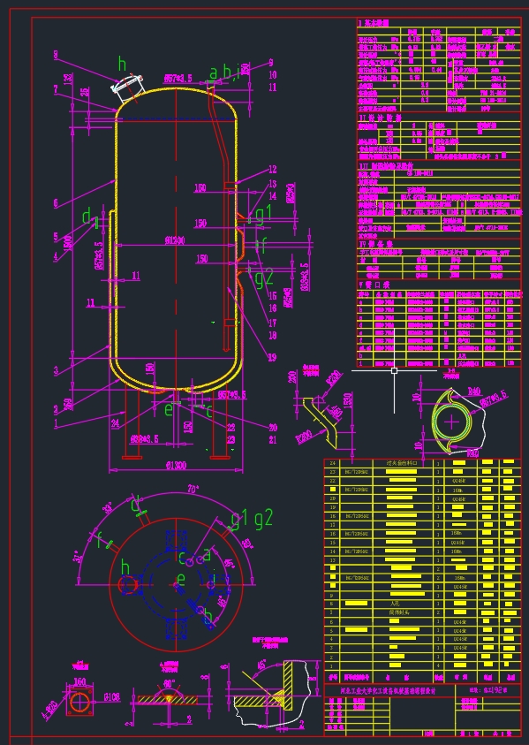Click part balloon number 20 at lower right

coord(273,427)
